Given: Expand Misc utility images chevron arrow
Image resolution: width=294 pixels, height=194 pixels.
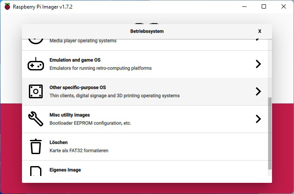Looking at the screenshot, I should 258,119.
